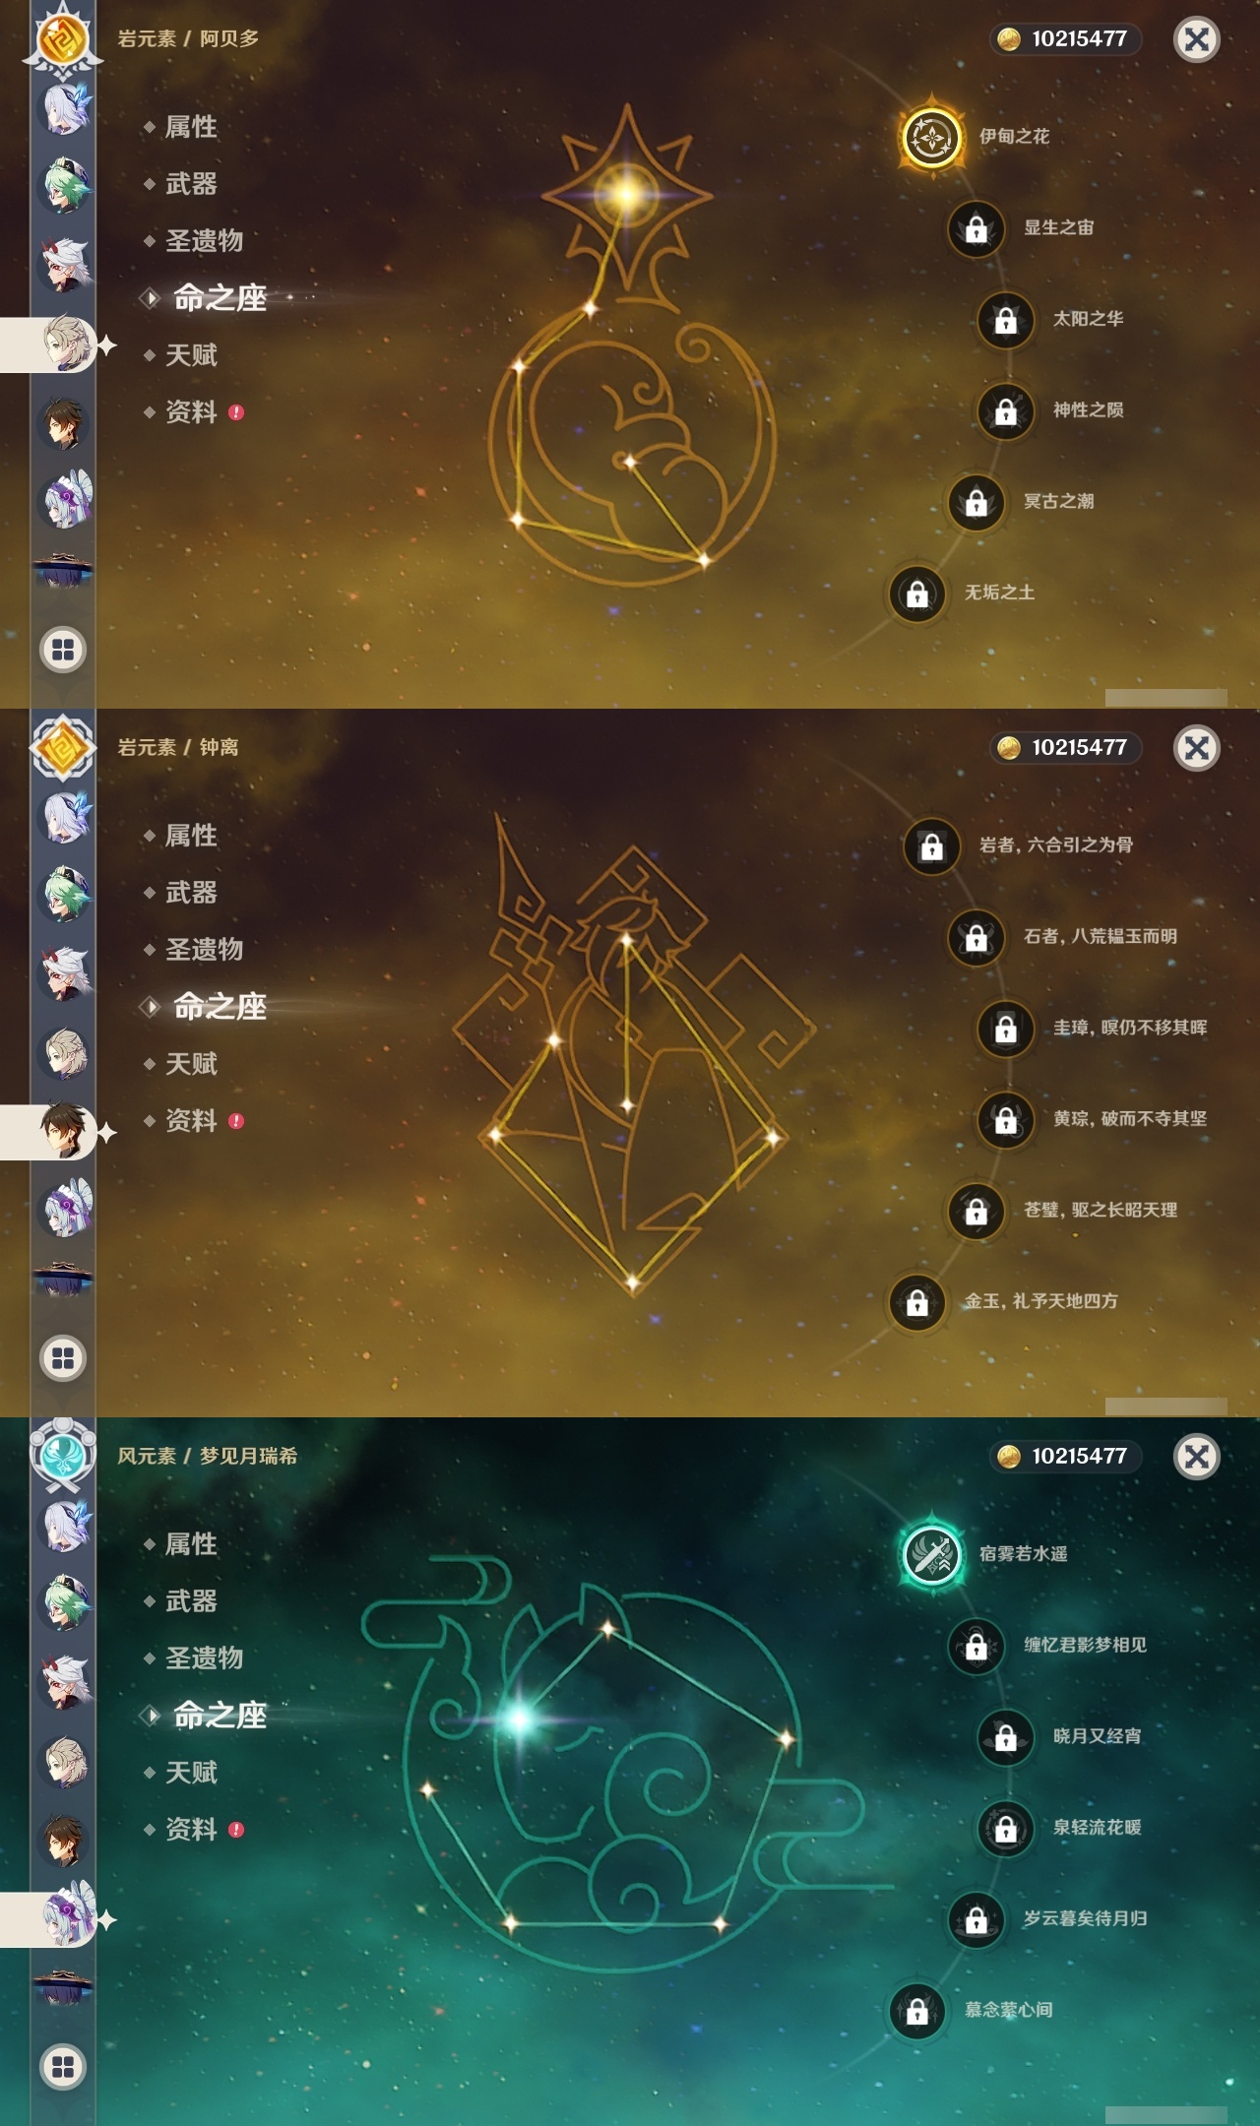Click the locked 显生之宙 constellation node

[x=976, y=228]
